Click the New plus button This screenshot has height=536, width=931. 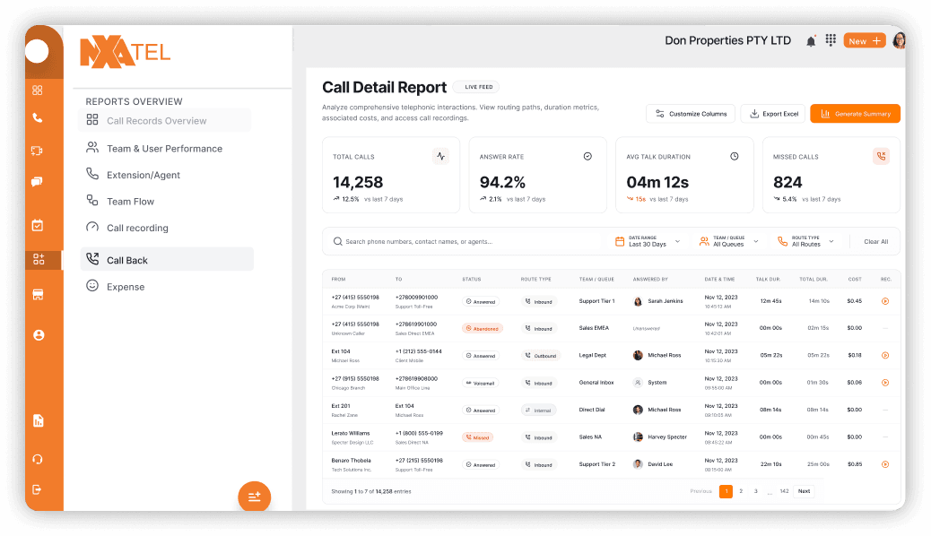[865, 41]
